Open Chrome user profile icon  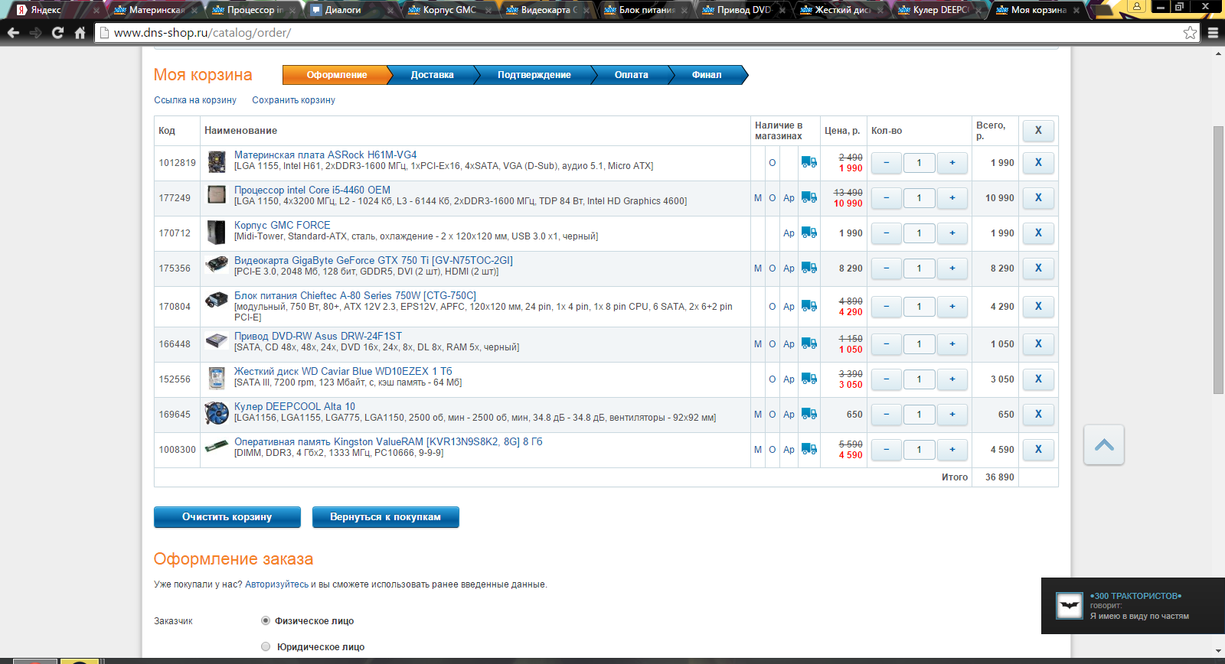[1137, 7]
